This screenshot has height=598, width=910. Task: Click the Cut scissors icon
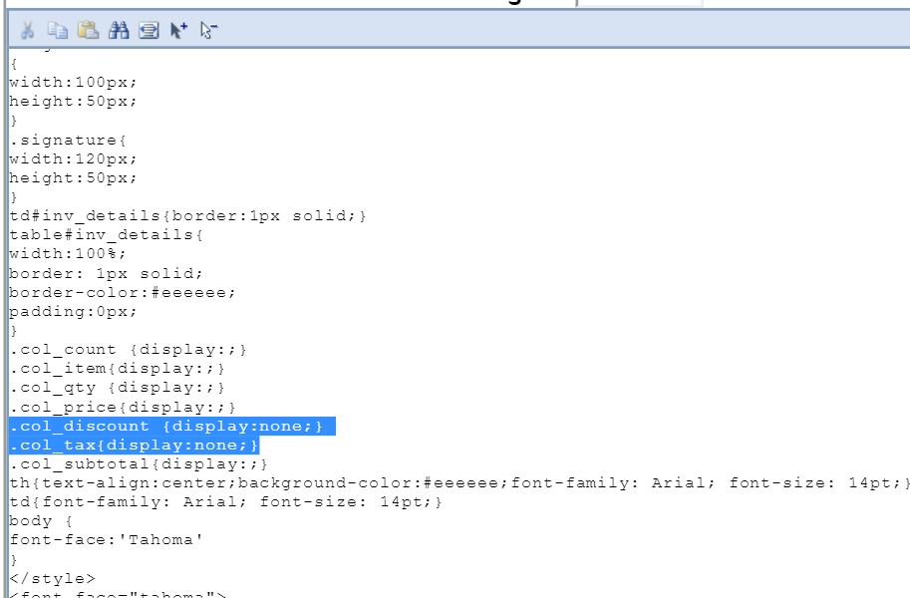click(27, 31)
